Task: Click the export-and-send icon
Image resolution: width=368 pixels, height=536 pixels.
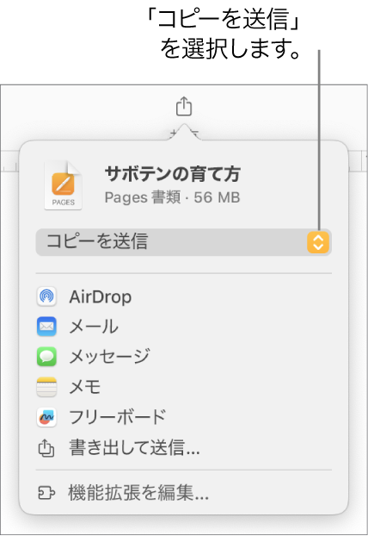Action: [x=46, y=448]
